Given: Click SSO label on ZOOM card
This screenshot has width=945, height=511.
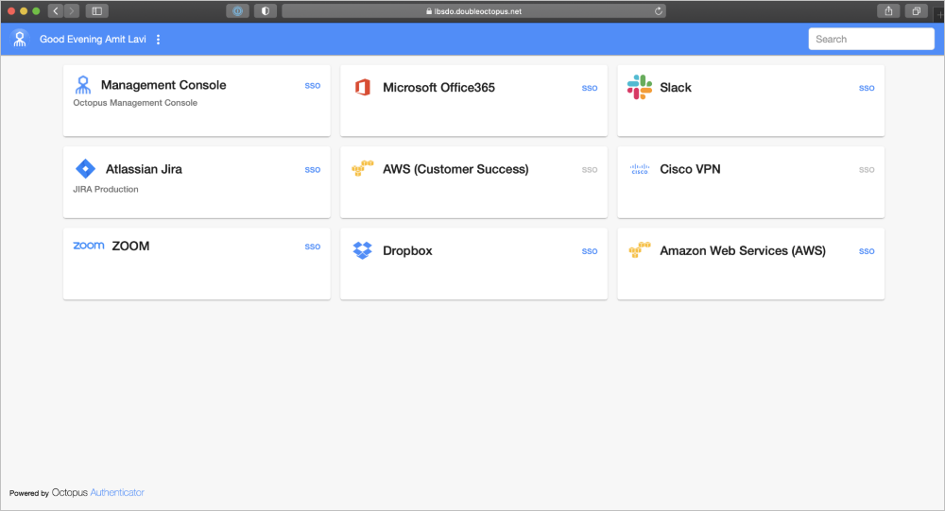Looking at the screenshot, I should [312, 247].
